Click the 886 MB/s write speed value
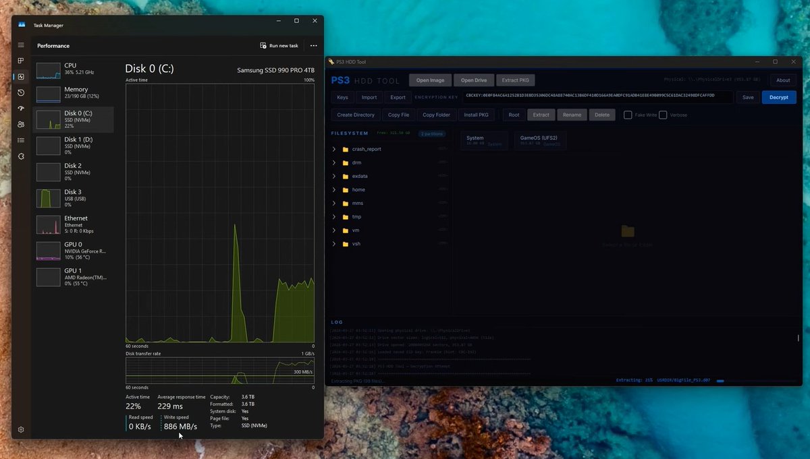 click(181, 427)
